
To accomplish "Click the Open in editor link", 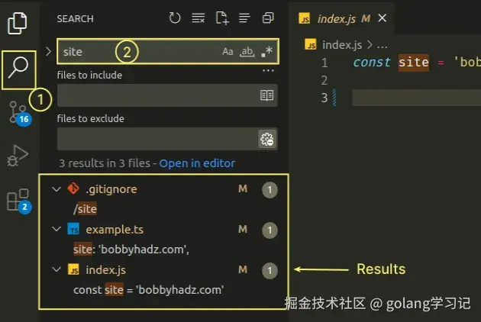I will tap(197, 163).
